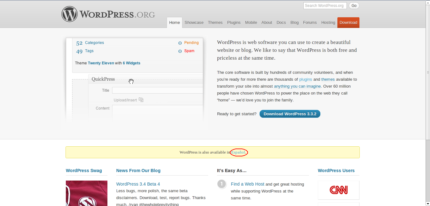Click the Upload/Insert label
Viewport: 430px width, 206px height.
click(125, 100)
